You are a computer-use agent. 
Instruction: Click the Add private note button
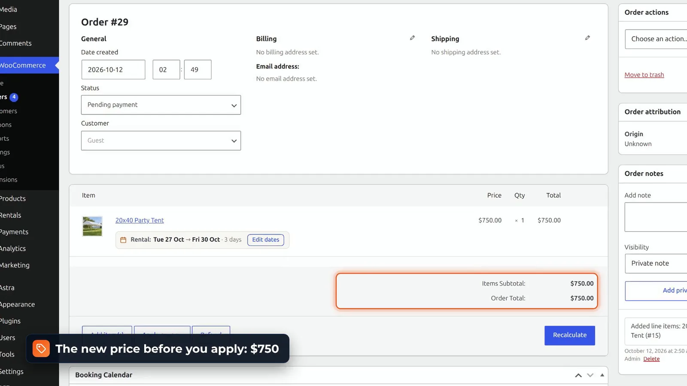(656, 291)
